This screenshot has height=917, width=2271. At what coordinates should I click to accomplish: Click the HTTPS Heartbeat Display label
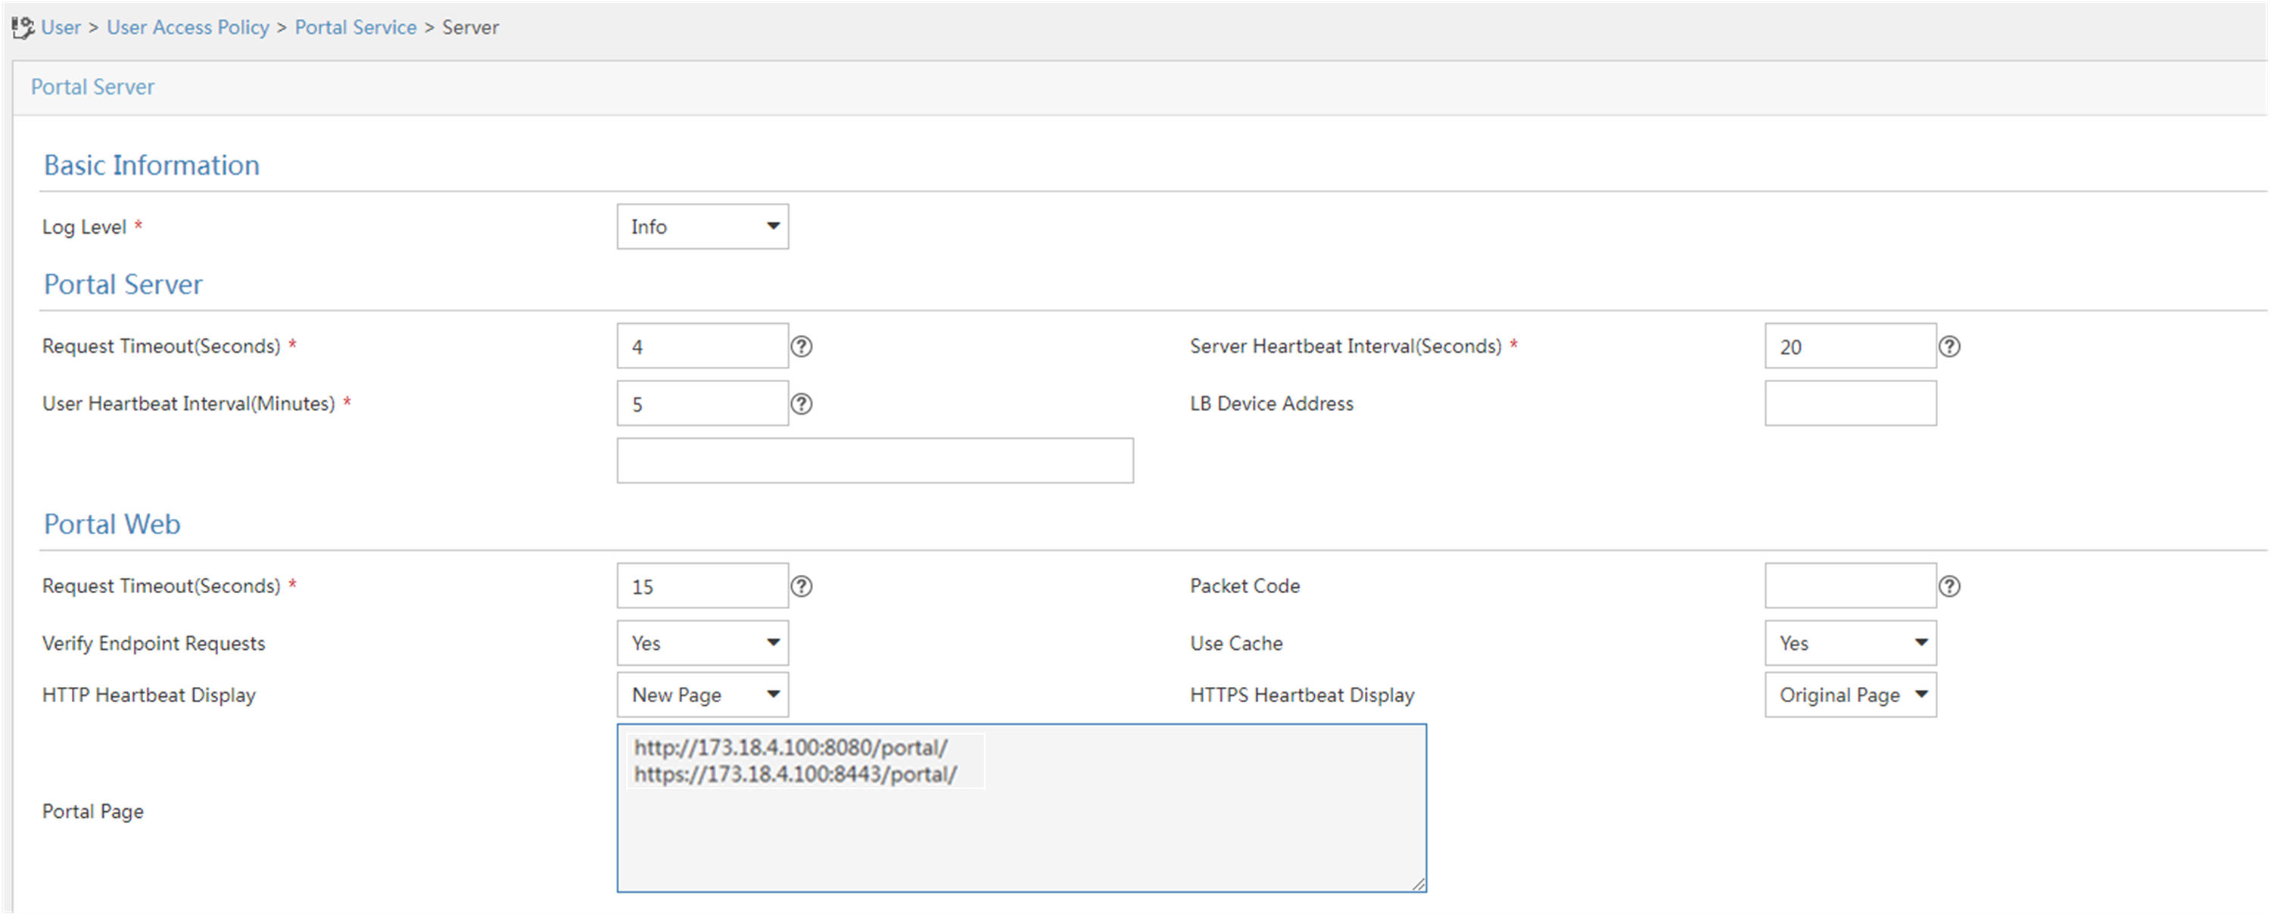(x=1302, y=695)
